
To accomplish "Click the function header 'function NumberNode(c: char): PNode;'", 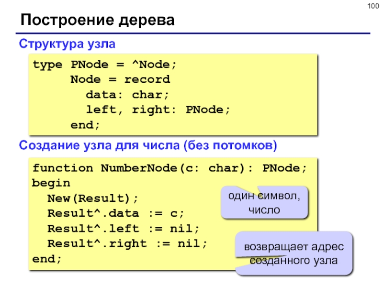I will (169, 168).
